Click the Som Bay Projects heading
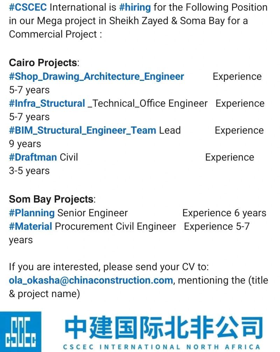 coord(52,199)
